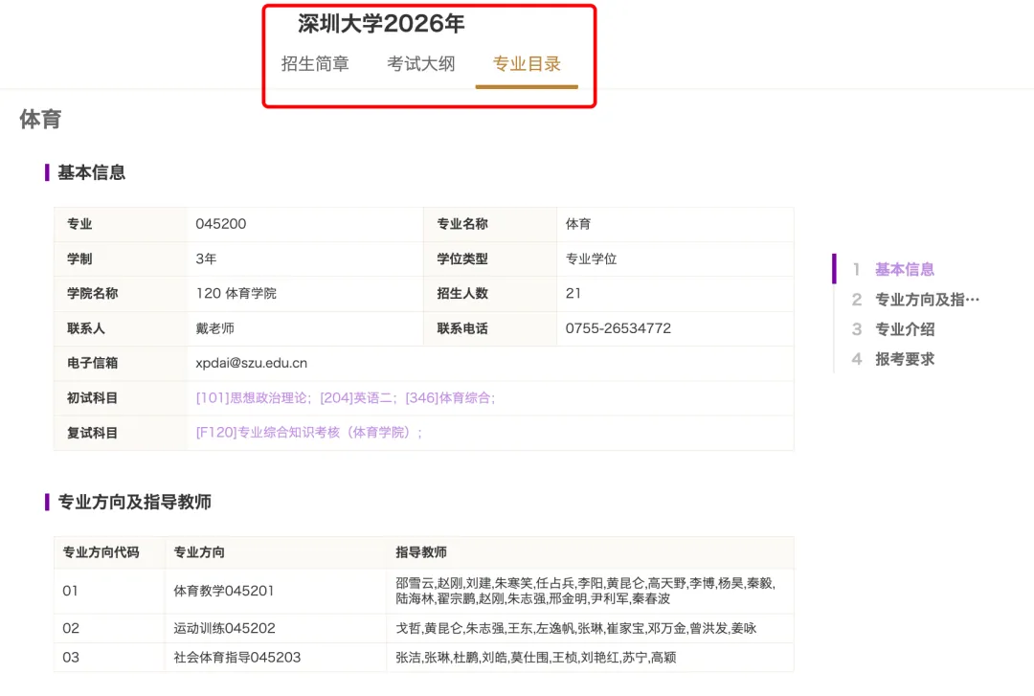Click advisor list starting with 张洁
The width and height of the screenshot is (1034, 696).
[x=535, y=657]
